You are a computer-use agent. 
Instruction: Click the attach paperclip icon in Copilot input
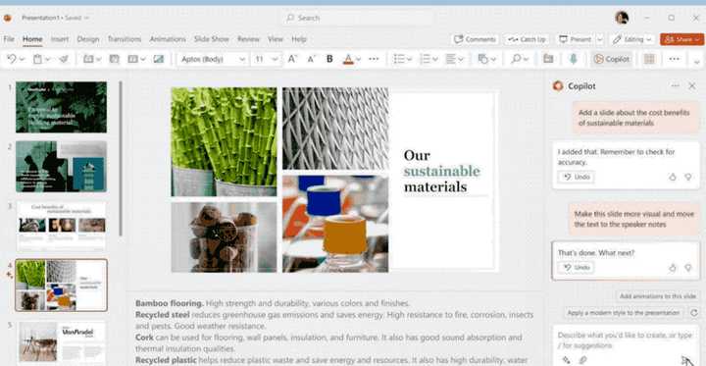(582, 360)
